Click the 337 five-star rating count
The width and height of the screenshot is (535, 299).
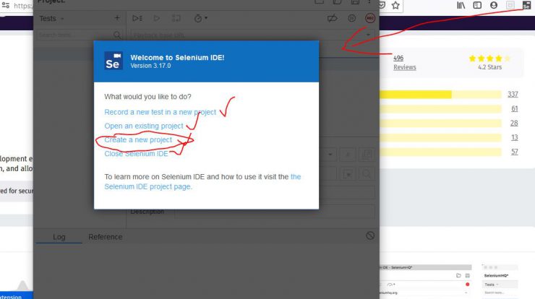(x=513, y=94)
